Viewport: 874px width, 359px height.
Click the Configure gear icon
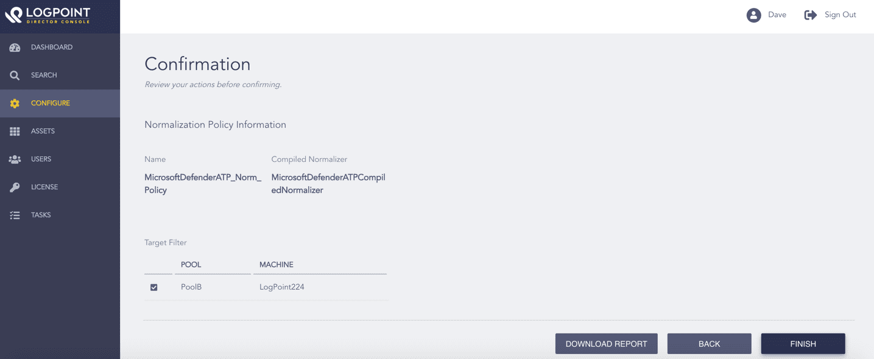click(15, 103)
